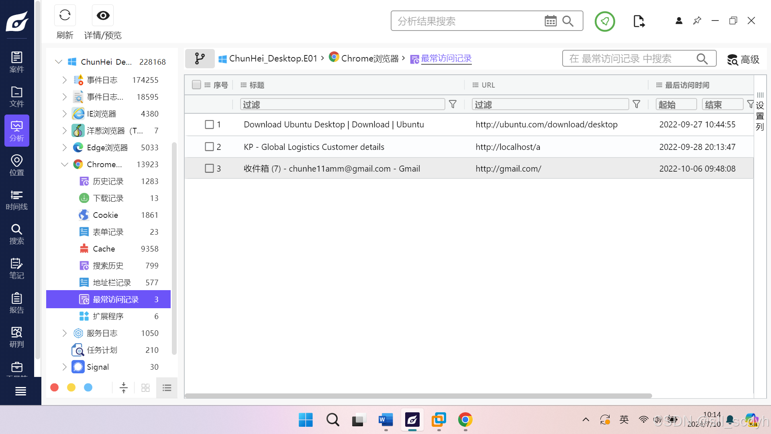This screenshot has height=434, width=771.
Task: Click the export file icon in header
Action: point(638,21)
